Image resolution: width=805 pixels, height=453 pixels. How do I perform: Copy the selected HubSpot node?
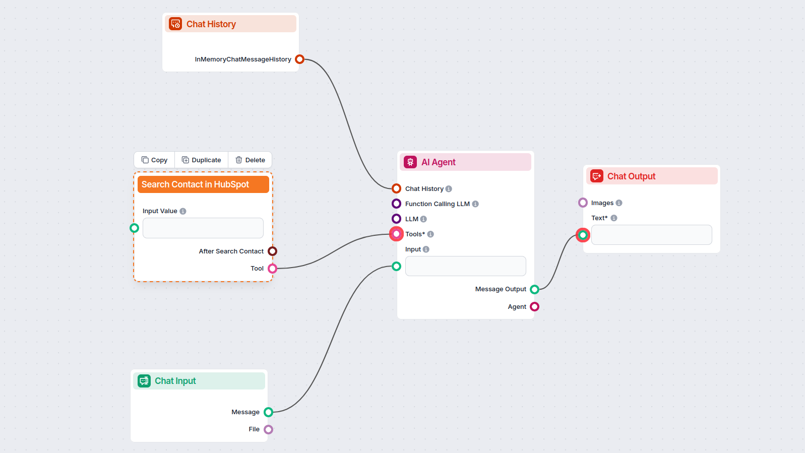[154, 160]
